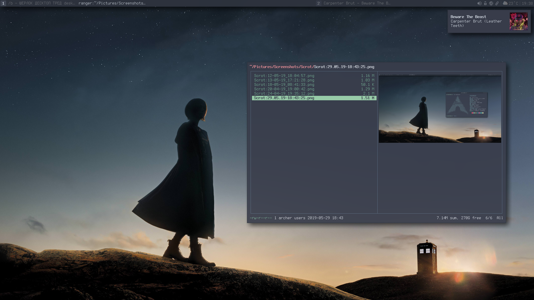Select file Scrot:18-05-19_08:41:33.png
Screen dimensions: 534x300
click(314, 84)
